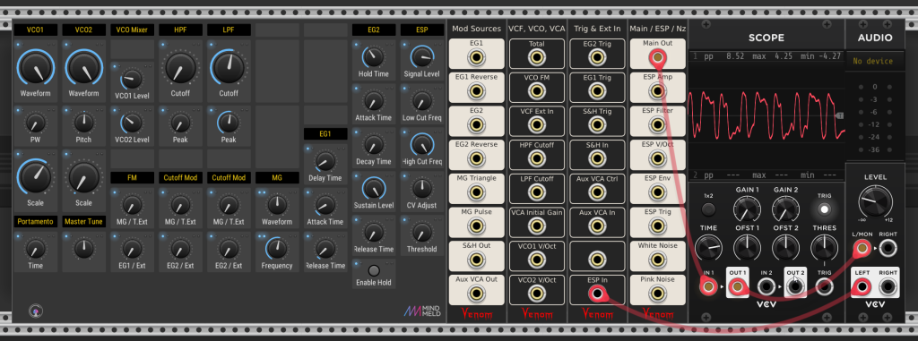Click the ESP Filter jack

657,125
